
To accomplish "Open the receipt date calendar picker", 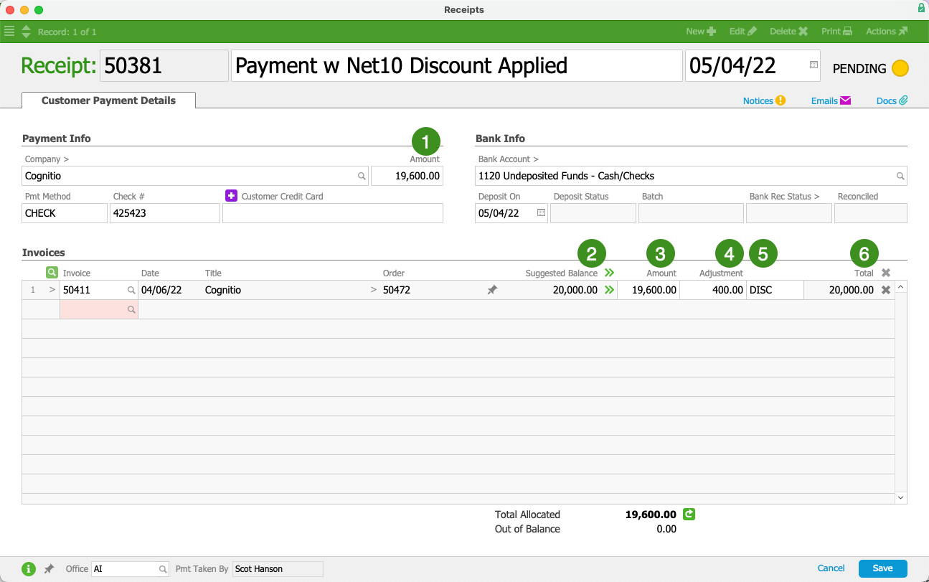I will [814, 65].
